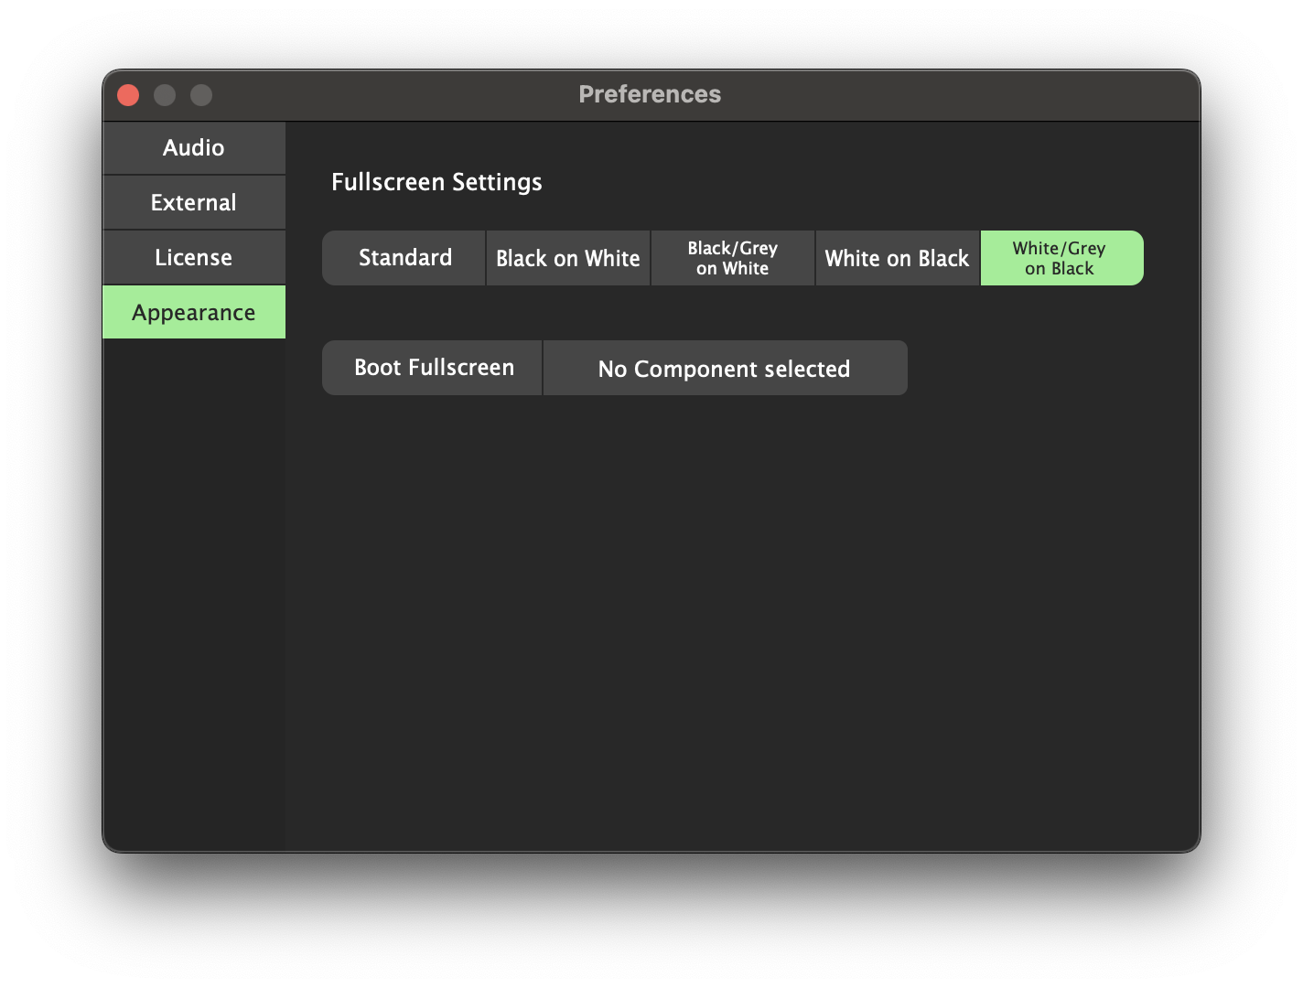The width and height of the screenshot is (1303, 988).
Task: Pick Black/Grey on White option
Action: pos(732,258)
